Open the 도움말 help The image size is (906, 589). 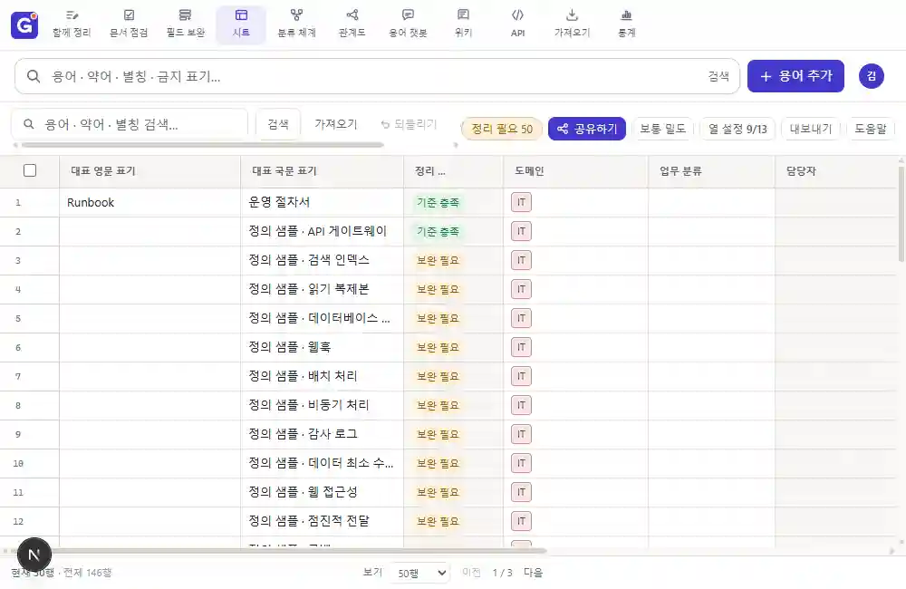[x=870, y=129]
